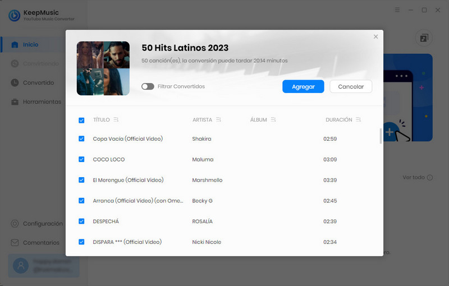
Task: Click the Inicio home icon
Action: click(x=15, y=45)
